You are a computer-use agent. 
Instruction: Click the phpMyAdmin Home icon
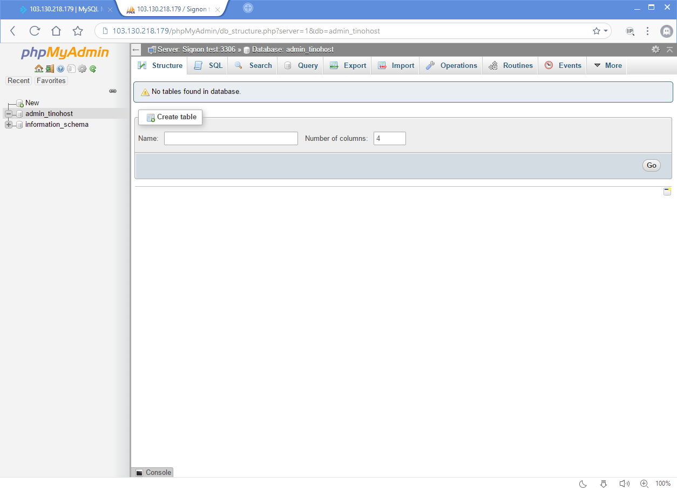(39, 69)
